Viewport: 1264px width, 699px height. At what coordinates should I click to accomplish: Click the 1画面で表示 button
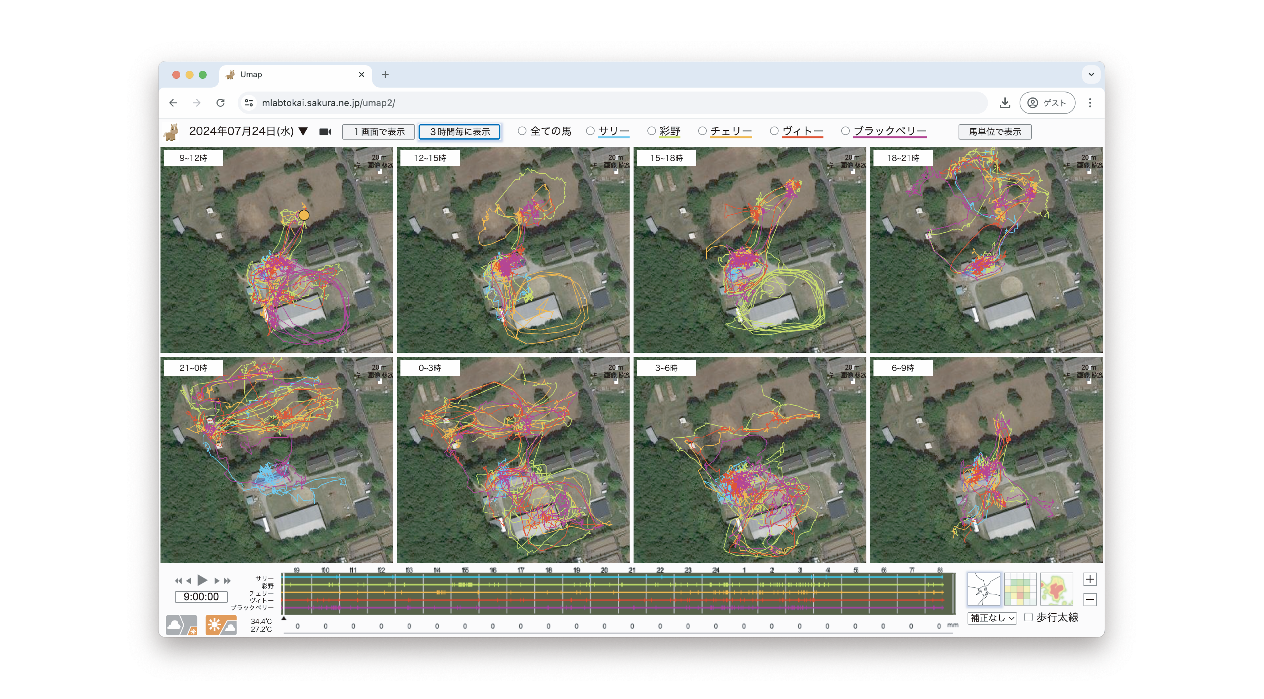(x=379, y=131)
